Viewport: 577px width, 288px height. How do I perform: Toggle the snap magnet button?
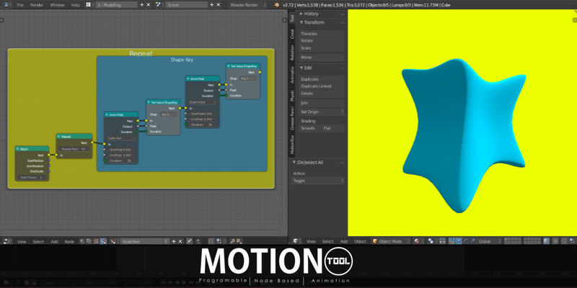point(563,241)
